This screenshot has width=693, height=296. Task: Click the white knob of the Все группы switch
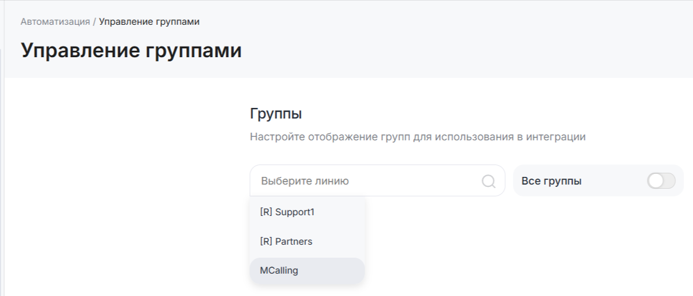655,181
